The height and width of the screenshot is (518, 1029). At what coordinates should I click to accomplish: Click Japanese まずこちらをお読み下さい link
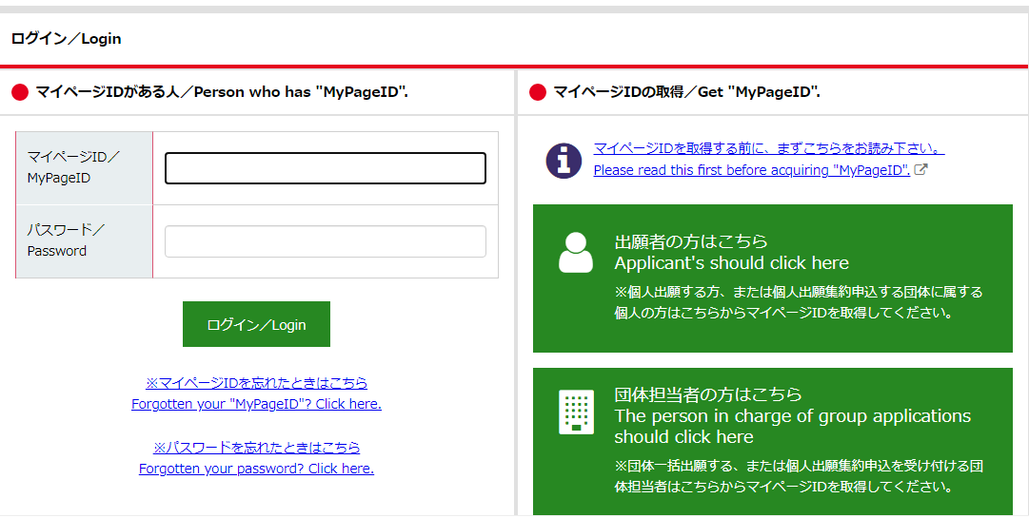(x=768, y=148)
